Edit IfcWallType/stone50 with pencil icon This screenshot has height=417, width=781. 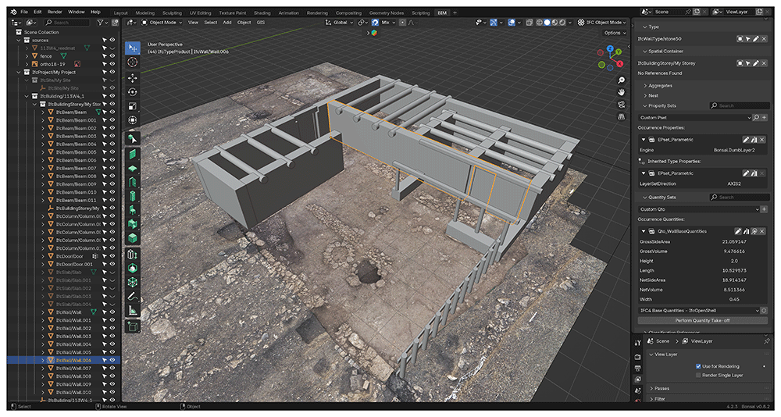click(755, 38)
